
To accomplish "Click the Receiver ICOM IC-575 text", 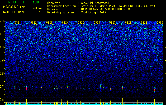I will [x=106, y=9].
